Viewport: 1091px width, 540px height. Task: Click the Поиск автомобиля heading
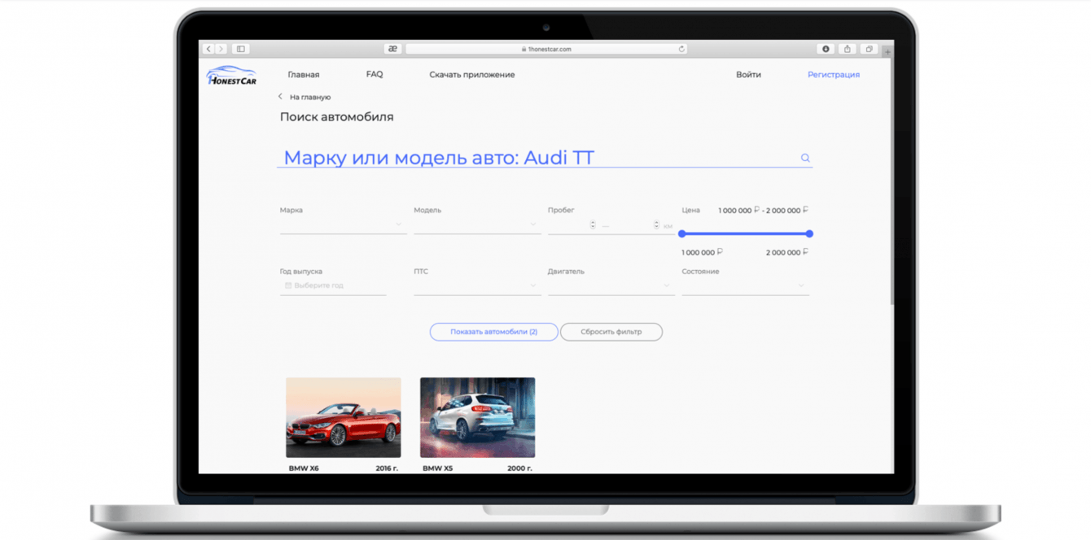pos(337,117)
